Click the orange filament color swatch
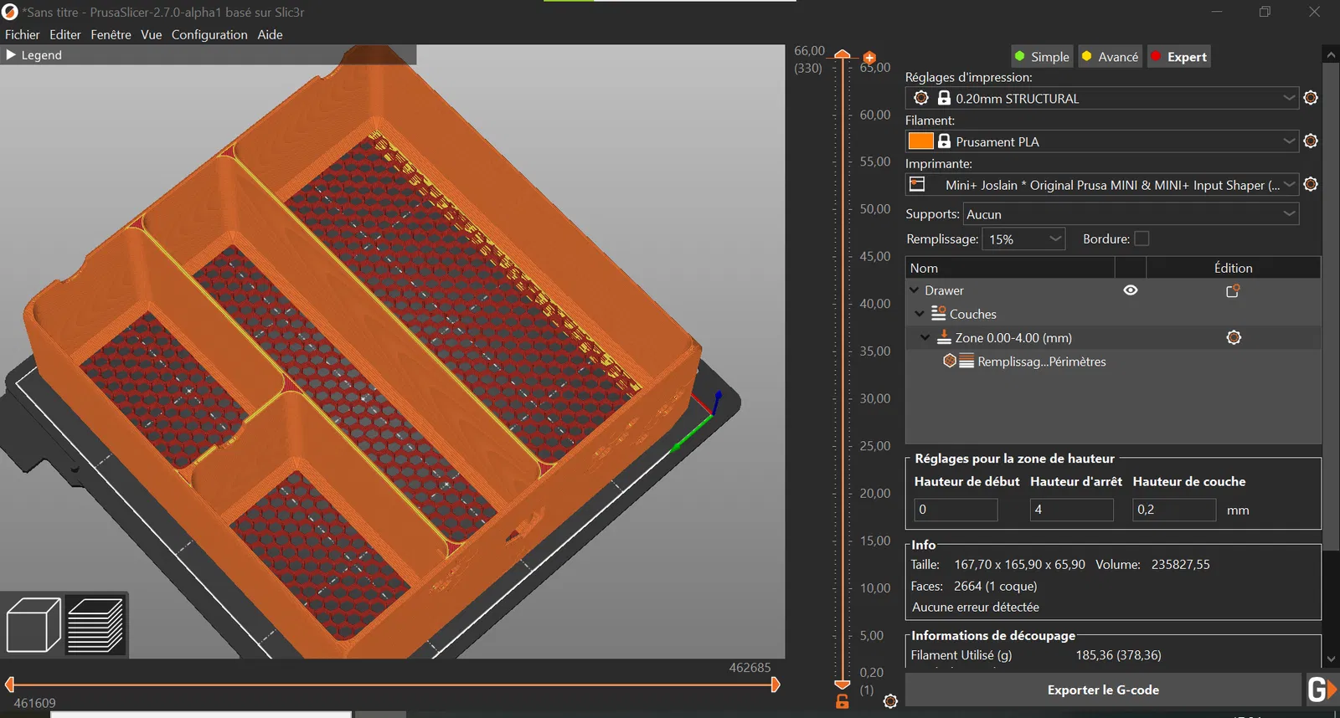1340x718 pixels. (920, 141)
